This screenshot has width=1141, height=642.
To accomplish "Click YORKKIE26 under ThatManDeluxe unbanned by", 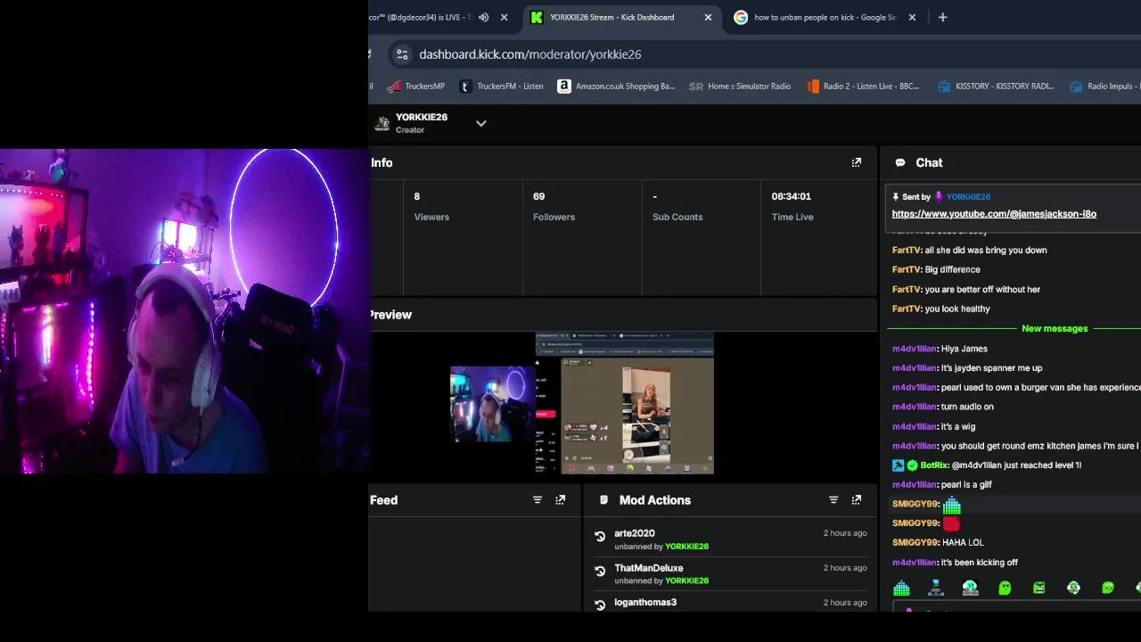I will tap(686, 580).
